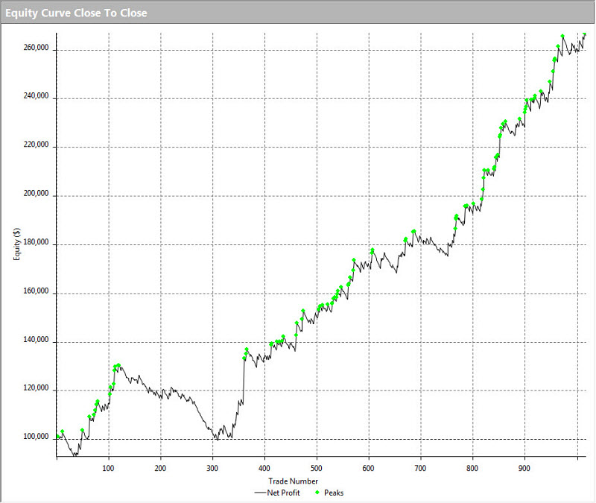Click the 120,000 y-axis label
This screenshot has width=596, height=503.
click(x=36, y=388)
